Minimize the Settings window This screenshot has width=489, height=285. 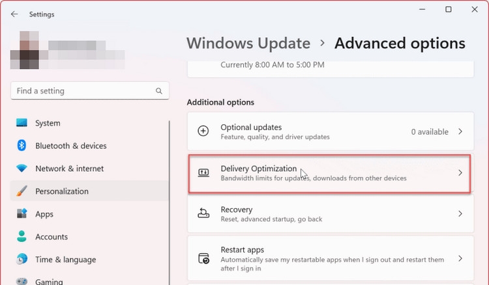pyautogui.click(x=422, y=10)
